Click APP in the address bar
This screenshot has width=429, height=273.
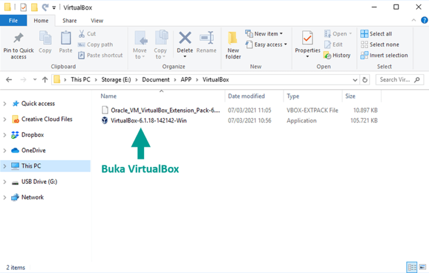point(186,80)
